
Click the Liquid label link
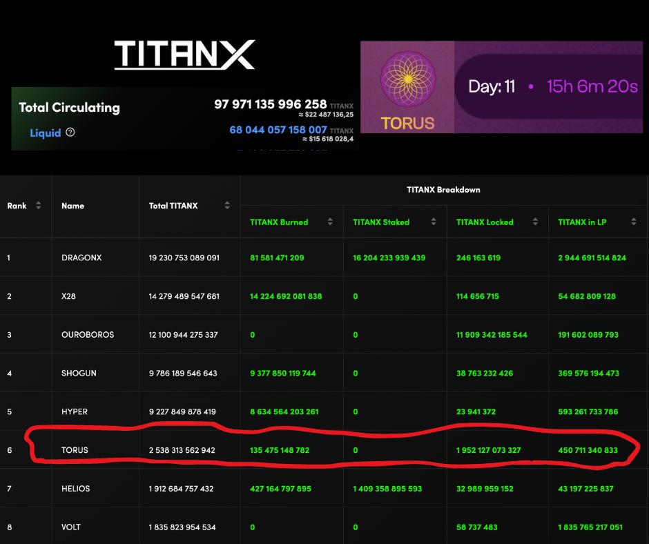click(x=45, y=133)
